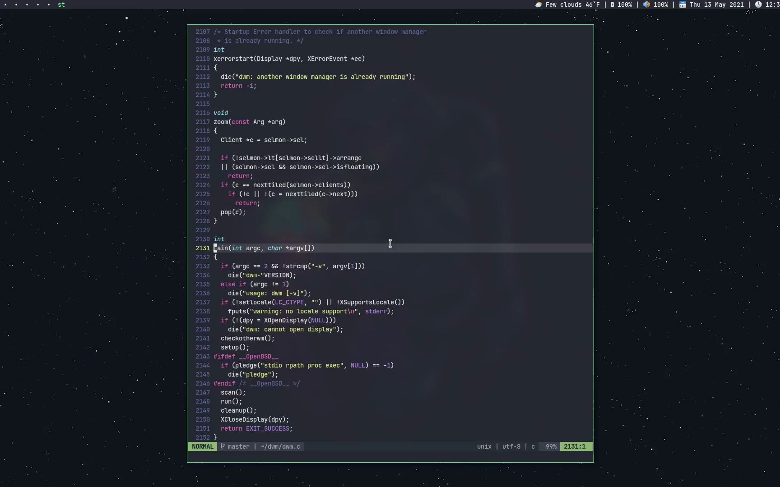Click the '2131:1' cursor position indicator
Screen dimensions: 780x487
(x=575, y=446)
